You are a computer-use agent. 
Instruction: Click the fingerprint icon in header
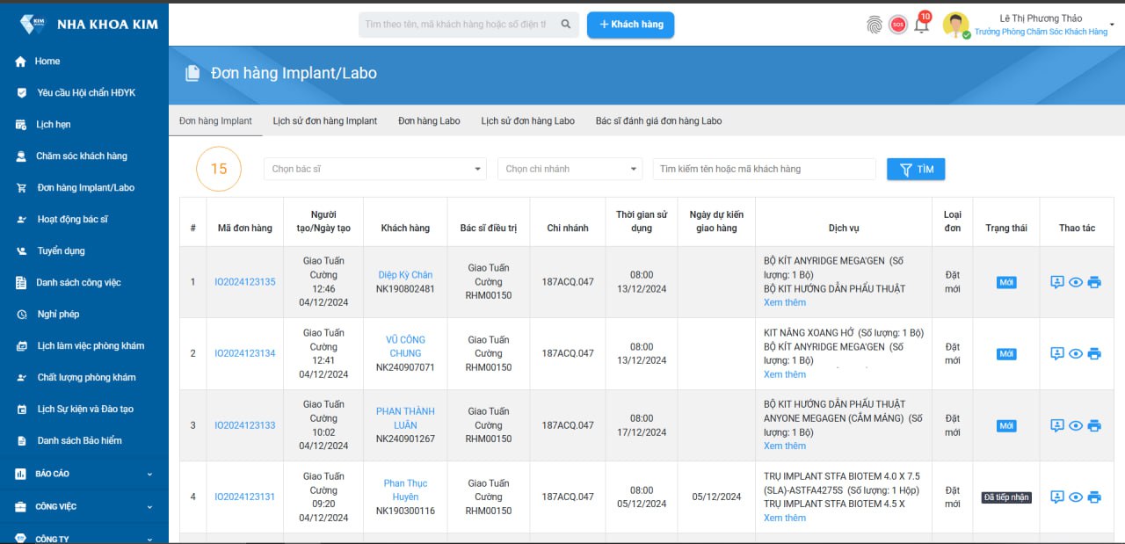874,25
